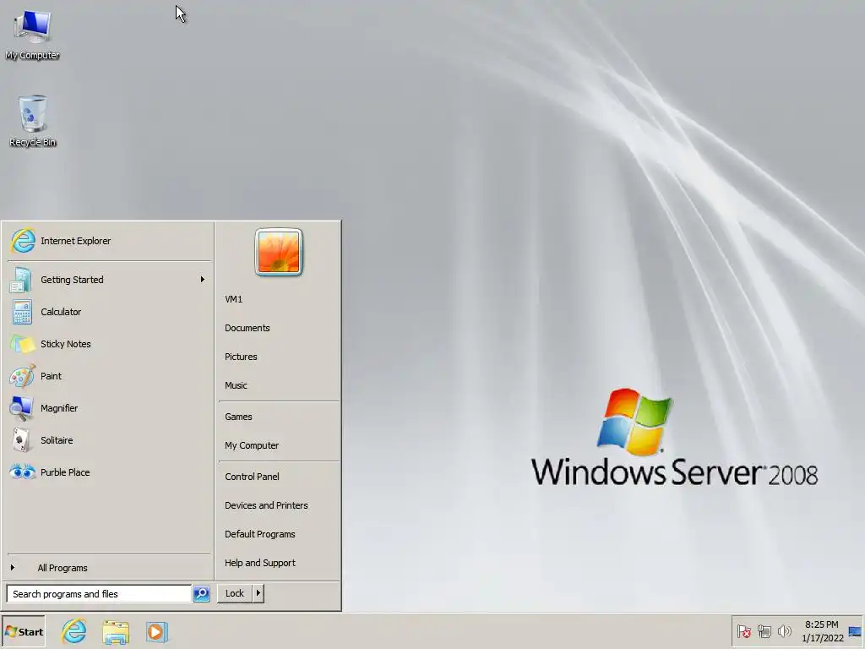This screenshot has height=649, width=865.
Task: Click the Paint label text
Action: point(51,376)
